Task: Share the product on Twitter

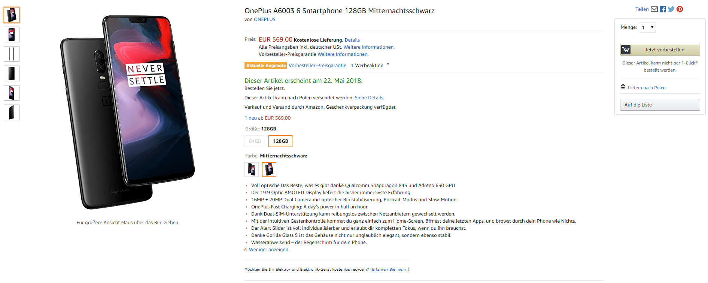Action: (x=671, y=9)
